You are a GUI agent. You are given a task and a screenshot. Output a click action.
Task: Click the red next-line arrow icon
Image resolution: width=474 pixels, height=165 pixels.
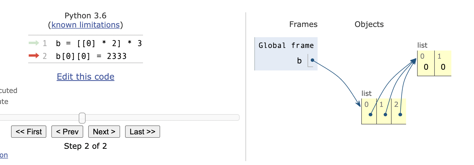(x=34, y=56)
